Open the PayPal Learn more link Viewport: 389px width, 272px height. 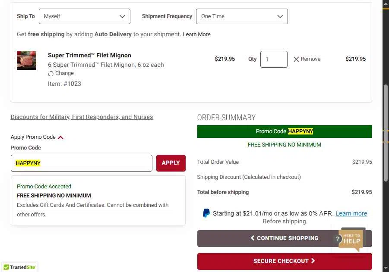point(351,213)
